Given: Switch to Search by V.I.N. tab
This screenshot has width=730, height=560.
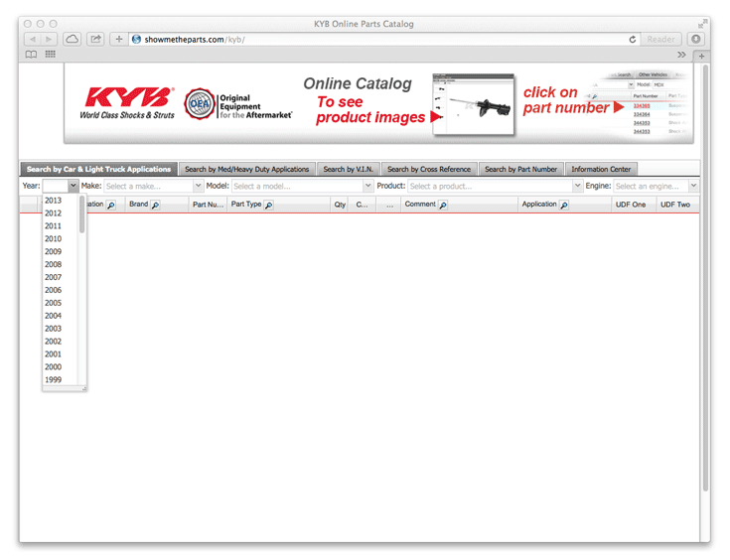Looking at the screenshot, I should 348,169.
